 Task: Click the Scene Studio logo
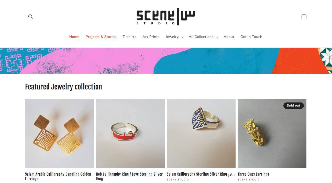[x=166, y=17]
